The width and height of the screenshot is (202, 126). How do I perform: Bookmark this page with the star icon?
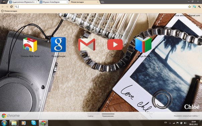[x=190, y=7]
